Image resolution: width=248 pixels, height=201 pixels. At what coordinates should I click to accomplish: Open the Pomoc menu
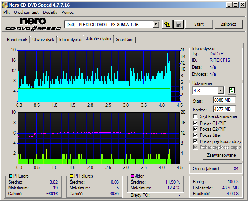pyautogui.click(x=68, y=12)
